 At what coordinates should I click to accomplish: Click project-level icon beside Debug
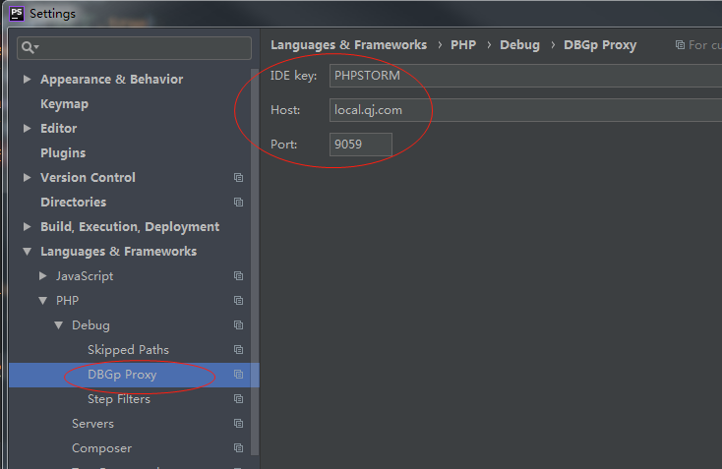[x=238, y=324]
